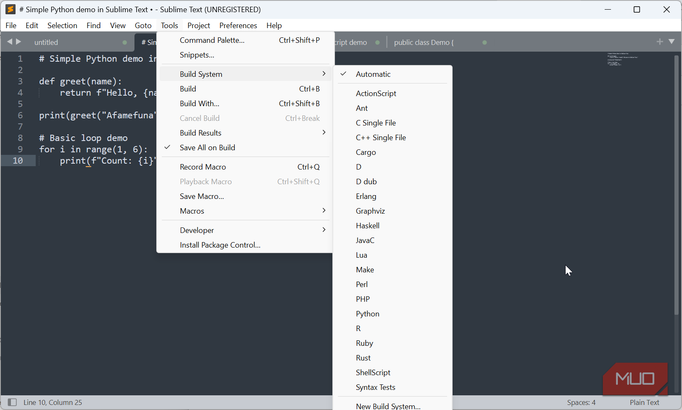Select the Automatic build system
The height and width of the screenshot is (410, 682).
coord(392,74)
